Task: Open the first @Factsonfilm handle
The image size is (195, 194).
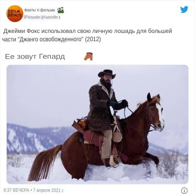Action: pyautogui.click(x=32, y=17)
